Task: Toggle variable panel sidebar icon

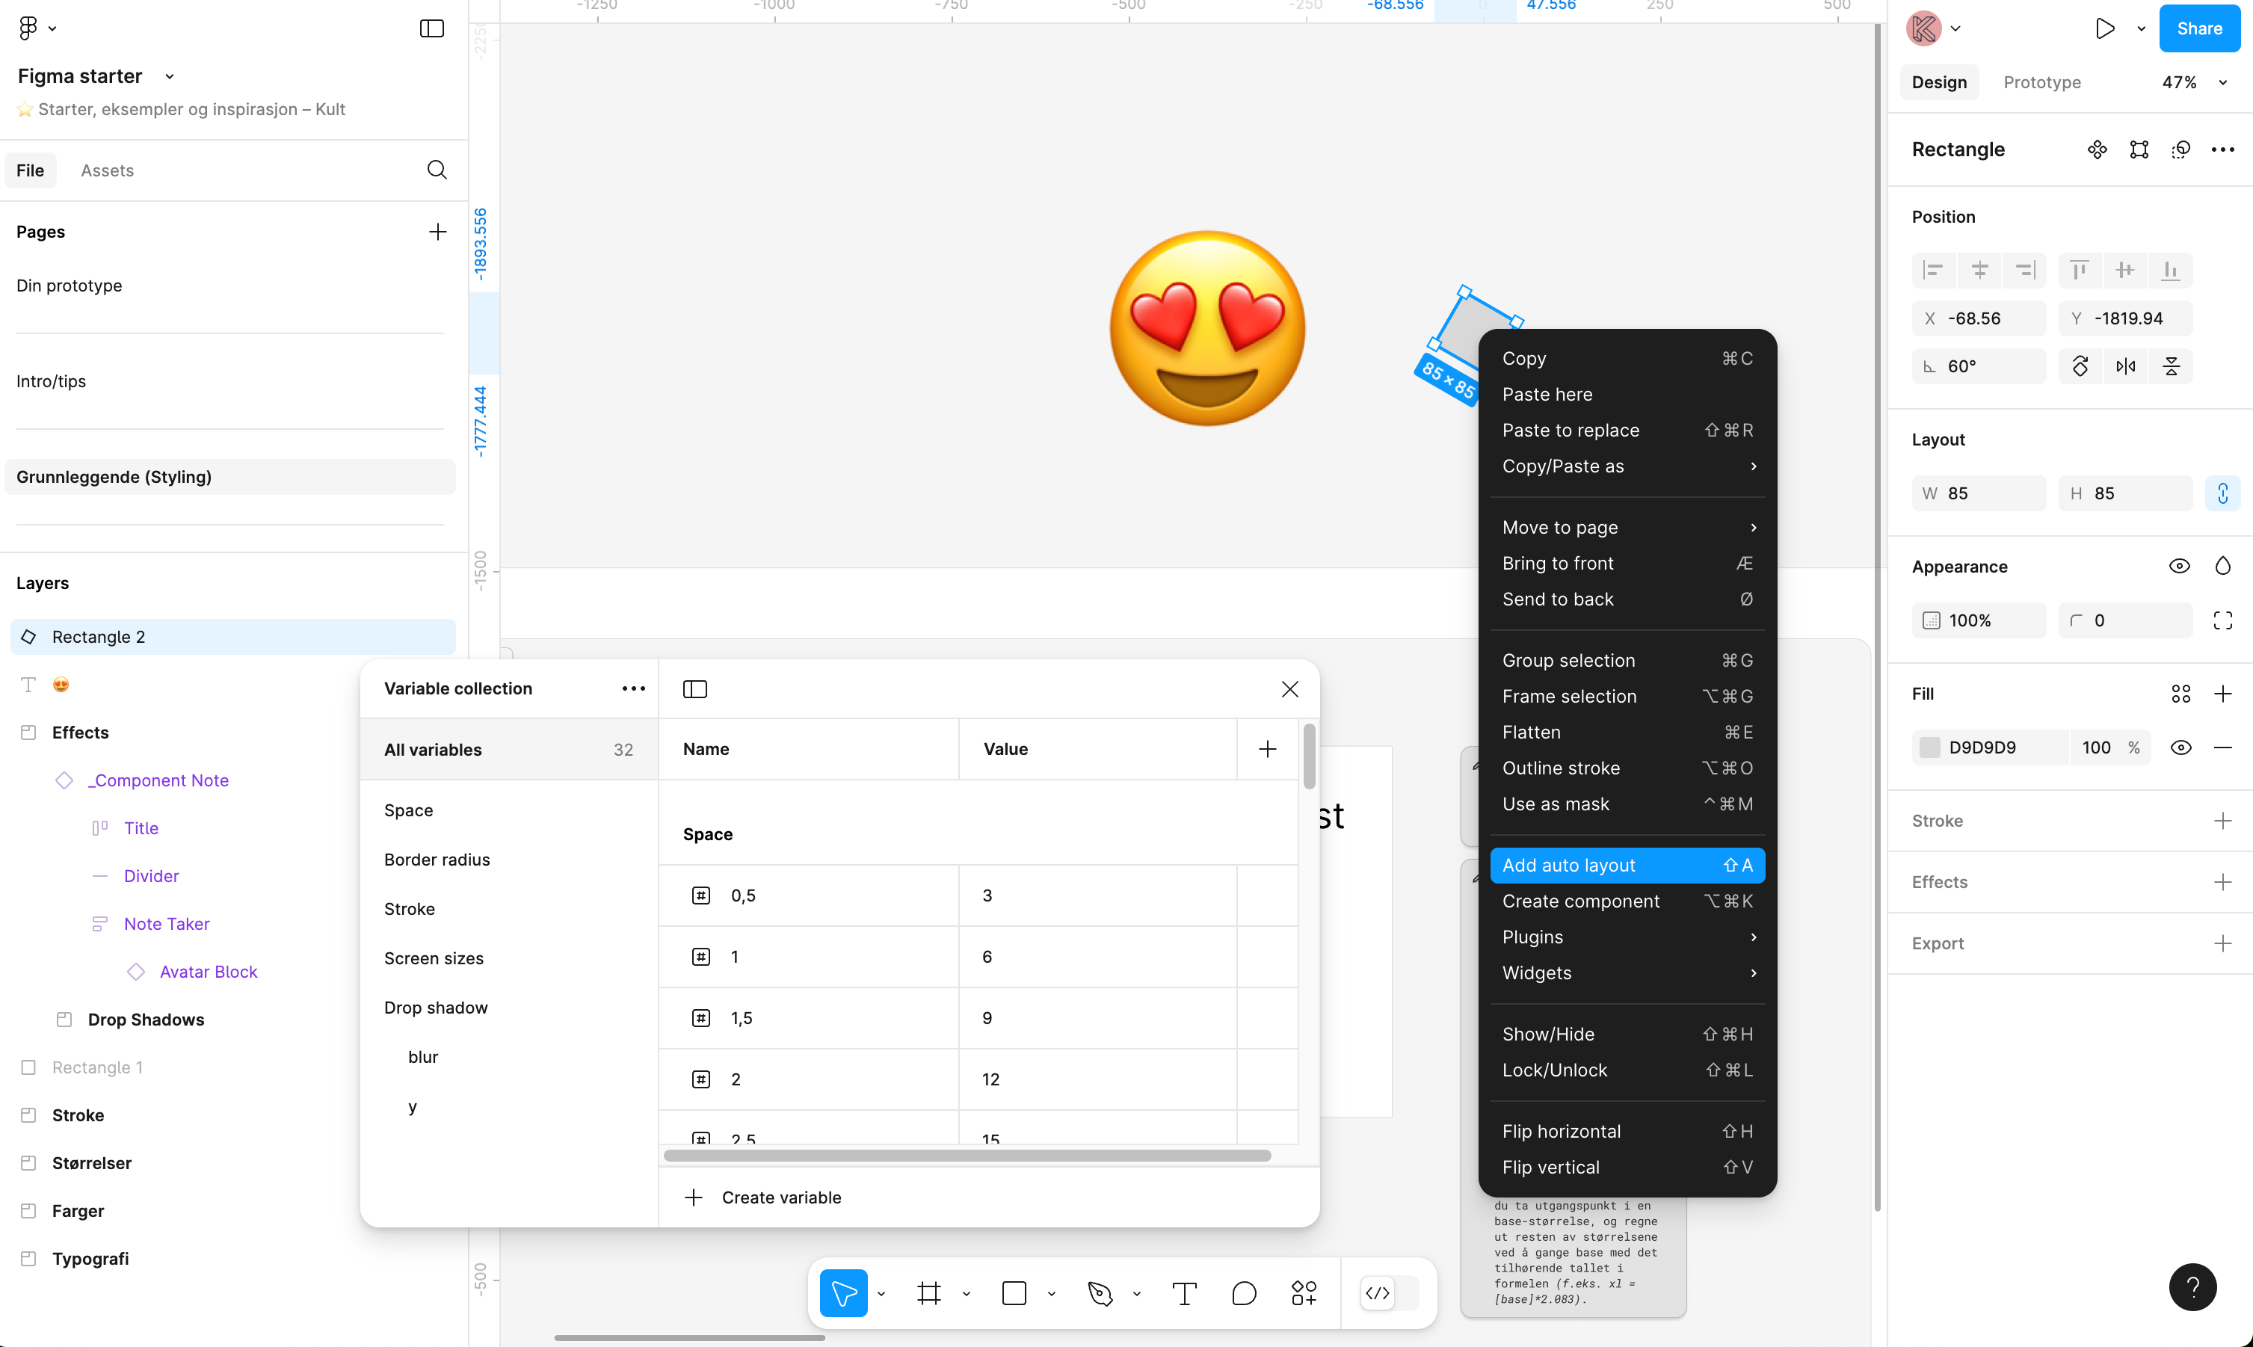Action: tap(695, 689)
